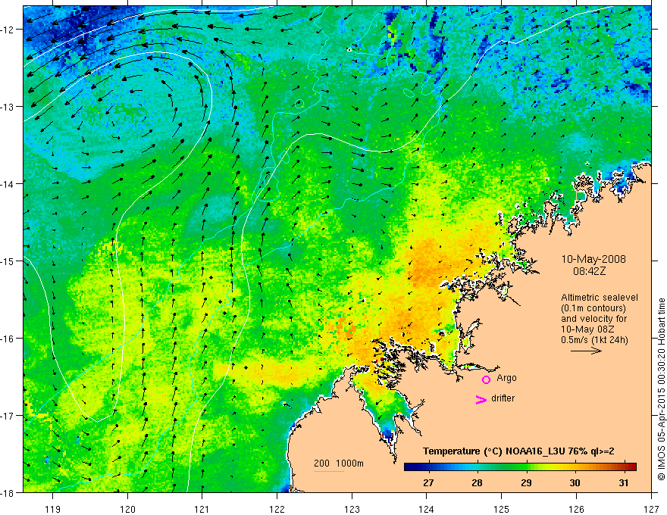Click the '200 1000m' depth label
This screenshot has width=667, height=515.
click(x=339, y=463)
